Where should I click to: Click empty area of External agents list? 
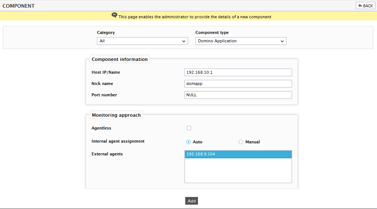coord(238,170)
